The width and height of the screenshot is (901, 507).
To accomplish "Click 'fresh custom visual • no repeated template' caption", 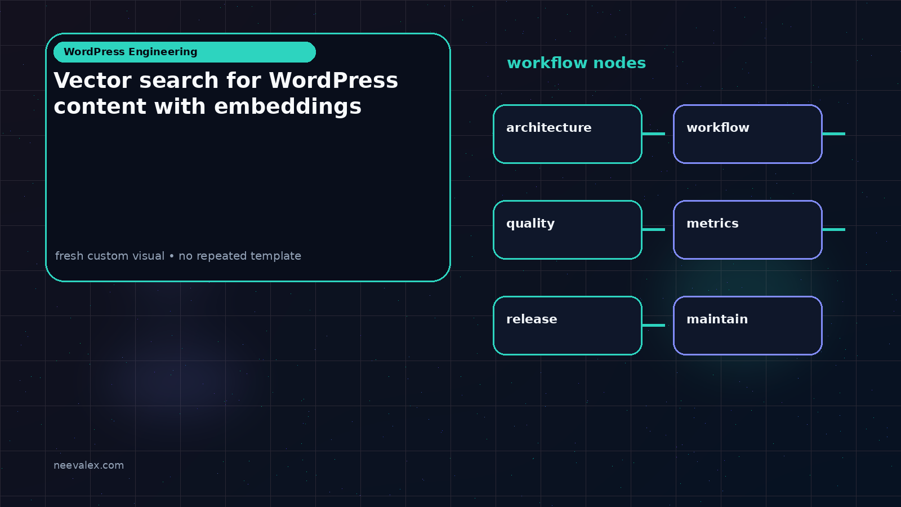I will pos(178,256).
